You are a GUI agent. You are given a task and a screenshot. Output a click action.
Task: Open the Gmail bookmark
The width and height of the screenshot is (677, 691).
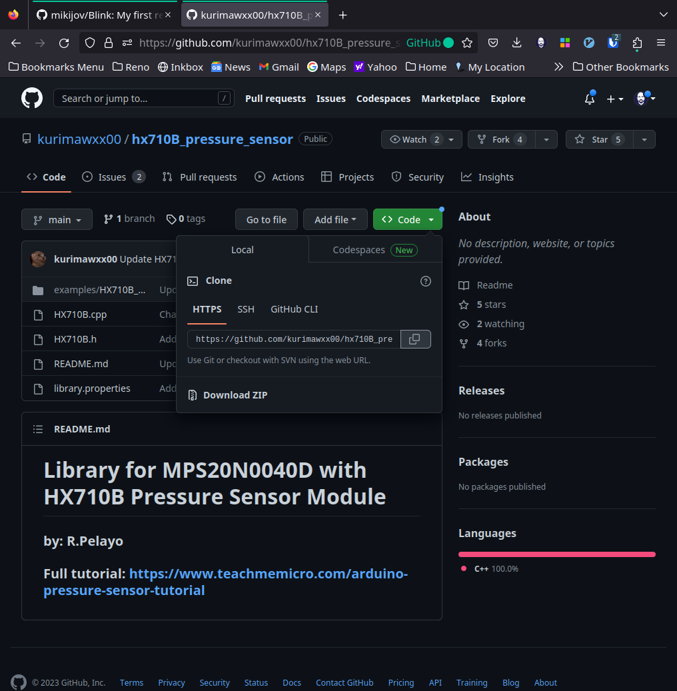tap(279, 67)
